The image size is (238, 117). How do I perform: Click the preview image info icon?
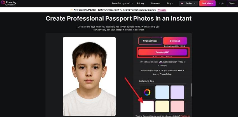tap(184, 46)
